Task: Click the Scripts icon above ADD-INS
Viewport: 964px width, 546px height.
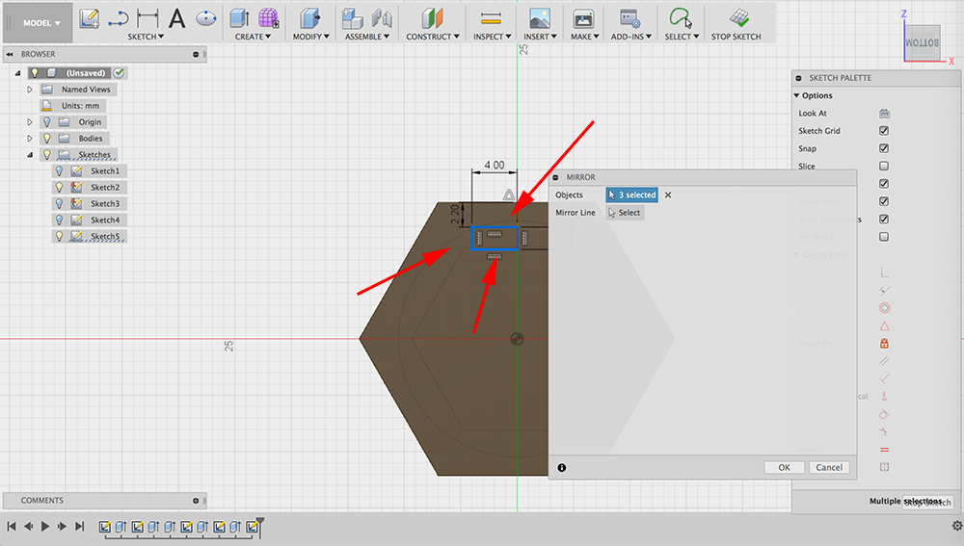Action: click(630, 18)
